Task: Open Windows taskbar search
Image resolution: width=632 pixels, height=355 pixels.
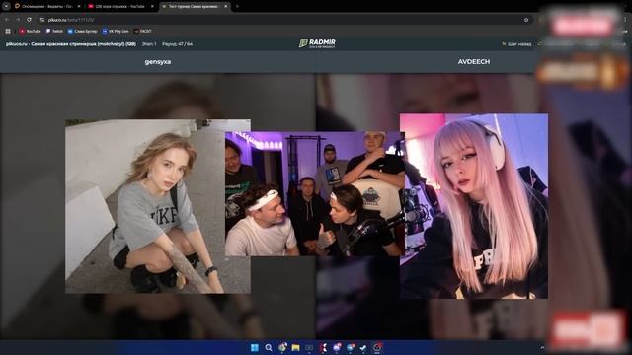Action: click(x=268, y=348)
